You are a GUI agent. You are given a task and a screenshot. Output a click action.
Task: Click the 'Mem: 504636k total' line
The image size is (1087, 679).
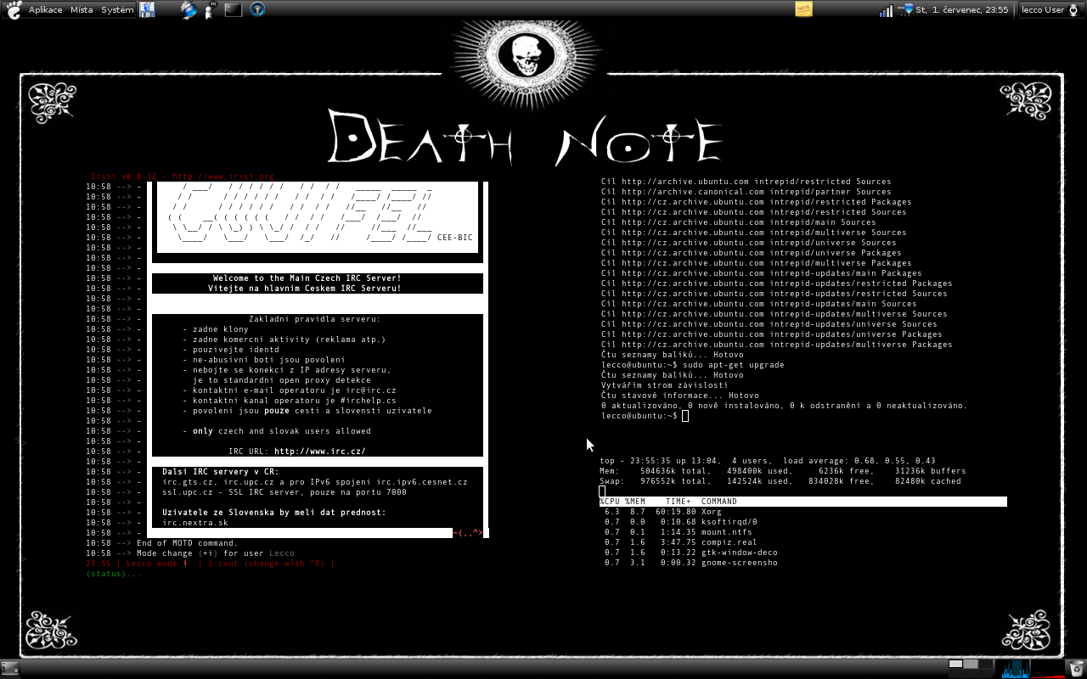783,471
